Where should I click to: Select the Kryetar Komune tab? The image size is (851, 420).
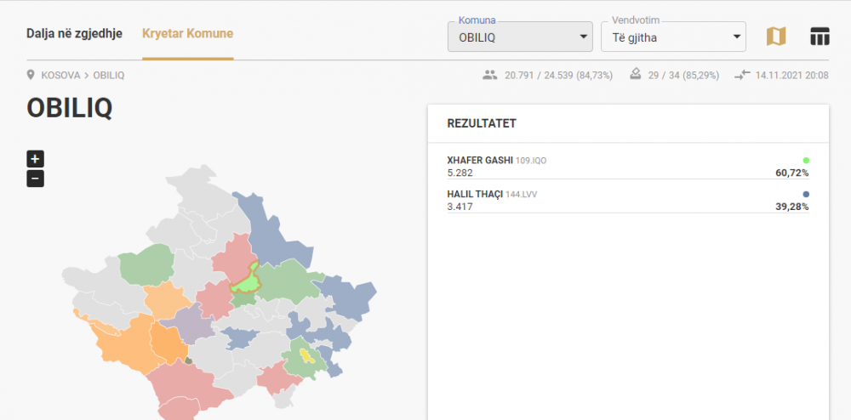[188, 34]
